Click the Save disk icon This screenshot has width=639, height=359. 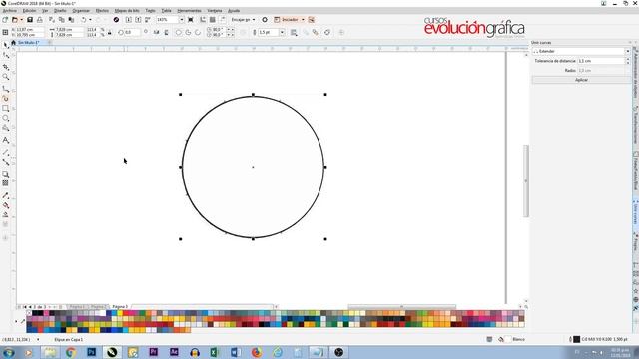[30, 20]
